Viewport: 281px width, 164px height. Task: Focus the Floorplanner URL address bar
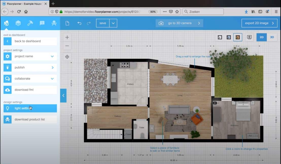[102, 12]
